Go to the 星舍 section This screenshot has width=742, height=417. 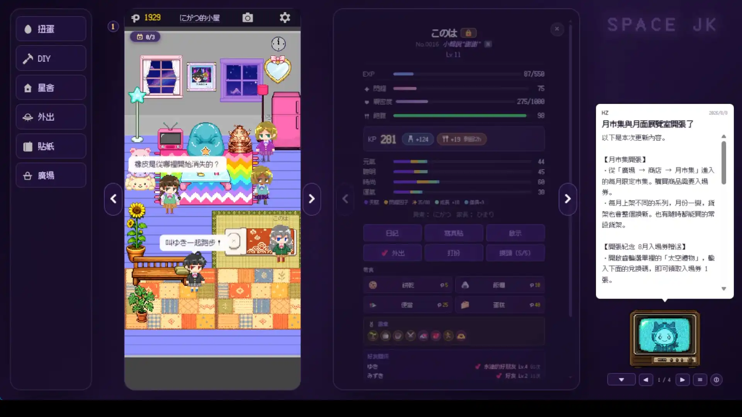click(x=51, y=88)
